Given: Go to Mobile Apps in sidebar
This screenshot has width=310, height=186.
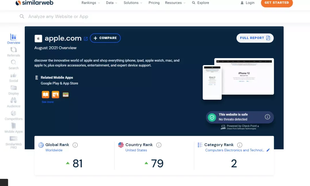Looking at the screenshot, I should (13, 128).
